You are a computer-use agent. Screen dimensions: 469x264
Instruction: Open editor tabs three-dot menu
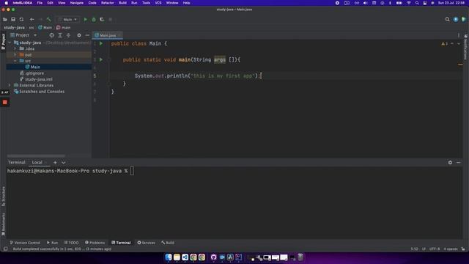pyautogui.click(x=459, y=35)
